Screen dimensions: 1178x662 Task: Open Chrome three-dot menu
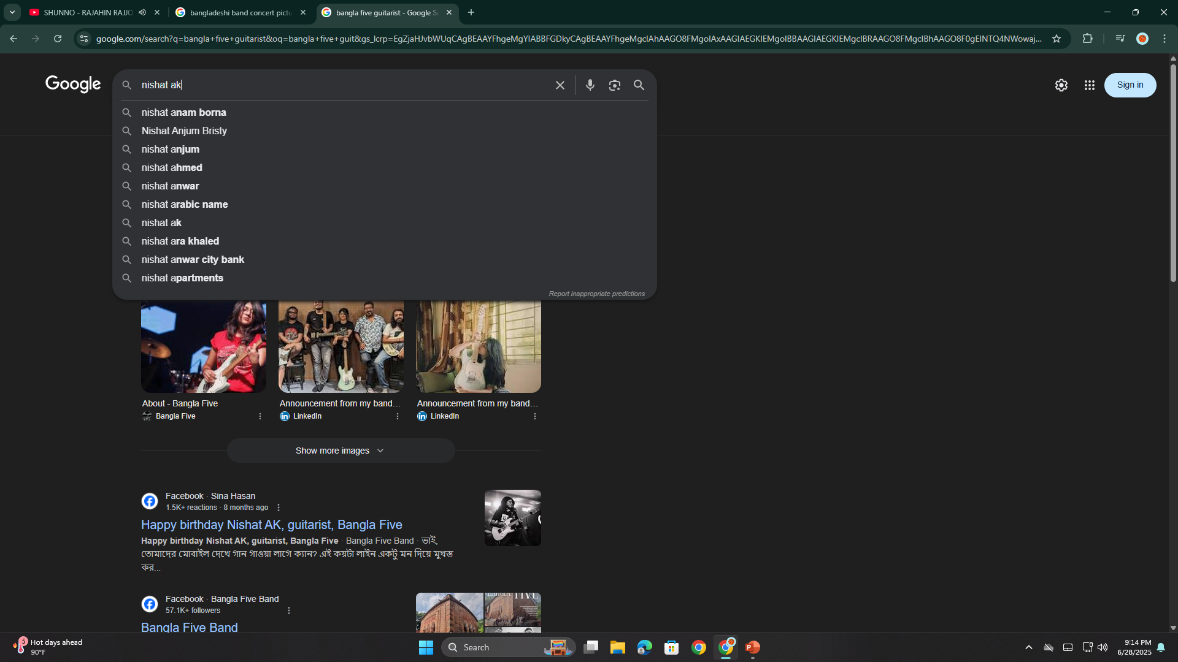click(x=1165, y=39)
